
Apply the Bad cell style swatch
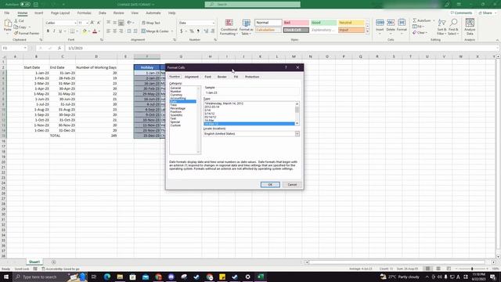(x=296, y=23)
